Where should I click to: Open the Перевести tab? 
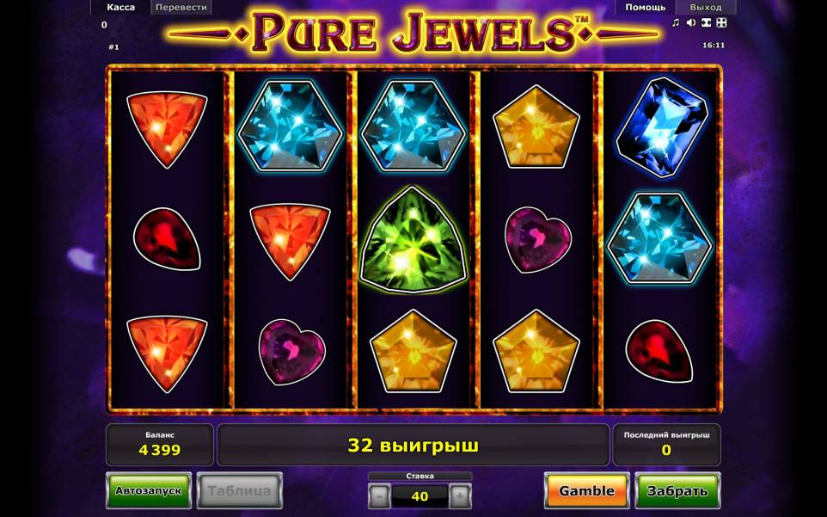click(x=181, y=8)
